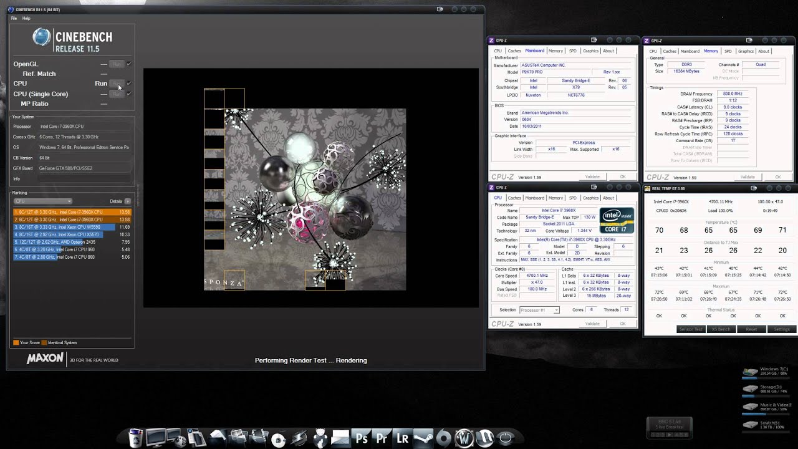Open the Processor #1 selection dropdown in CPU-Z
Image resolution: width=798 pixels, height=449 pixels.
[x=539, y=310]
